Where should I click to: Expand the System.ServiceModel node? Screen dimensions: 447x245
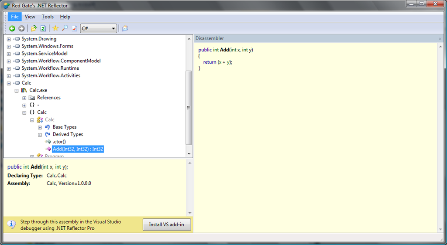pyautogui.click(x=9, y=54)
